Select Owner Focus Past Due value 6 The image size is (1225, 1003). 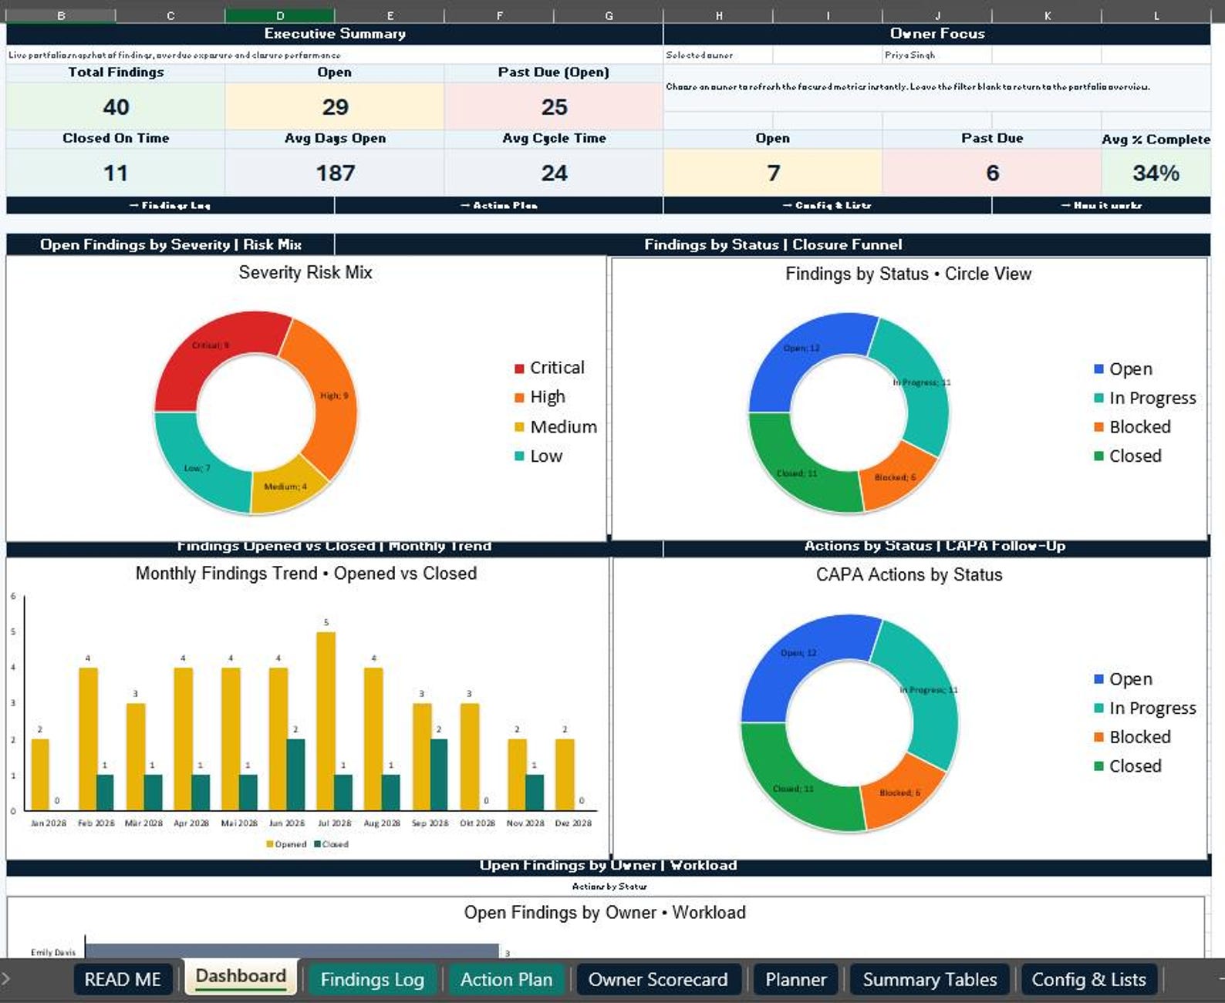coord(992,173)
